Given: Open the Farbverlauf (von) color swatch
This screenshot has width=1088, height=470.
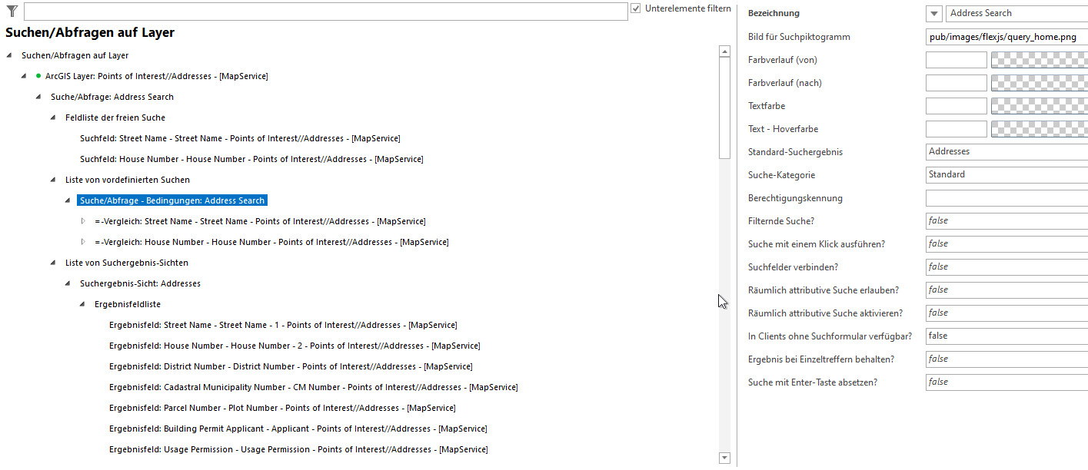Looking at the screenshot, I should coord(1038,59).
